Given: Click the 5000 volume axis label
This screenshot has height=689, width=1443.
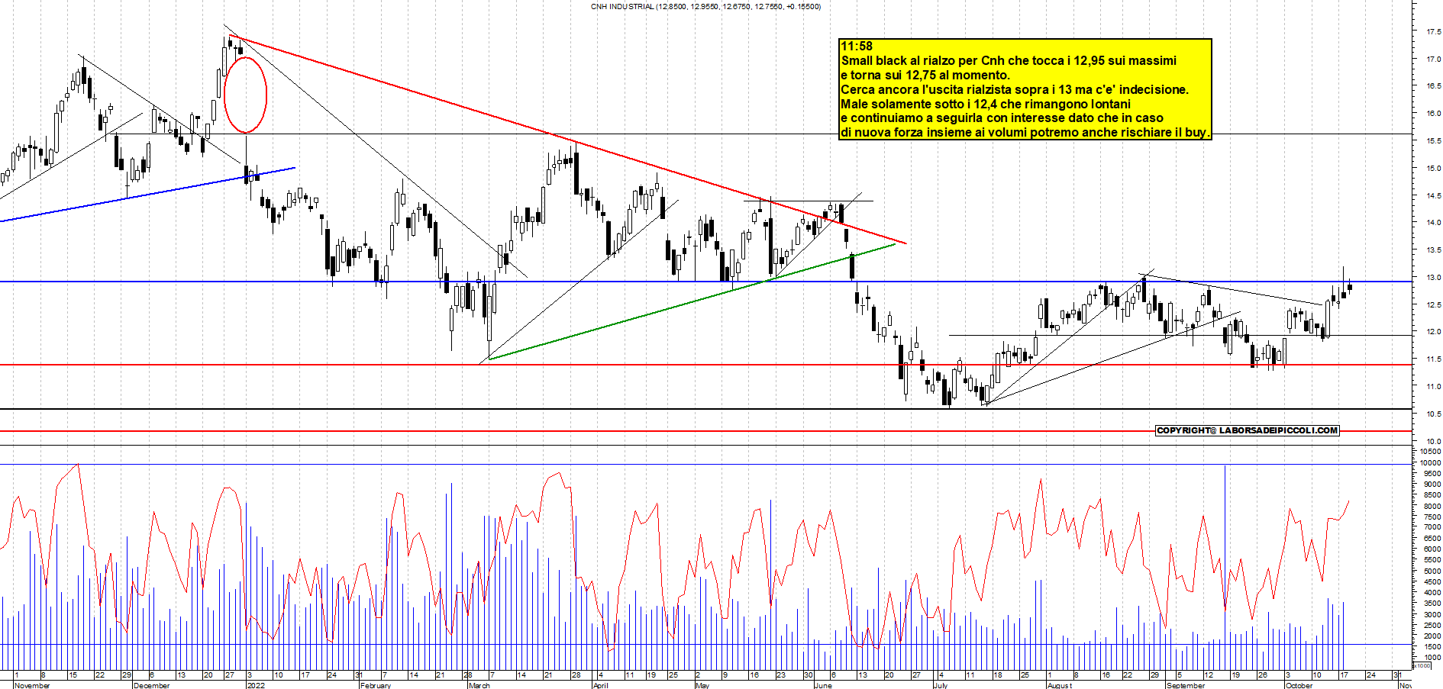Looking at the screenshot, I should point(1432,571).
